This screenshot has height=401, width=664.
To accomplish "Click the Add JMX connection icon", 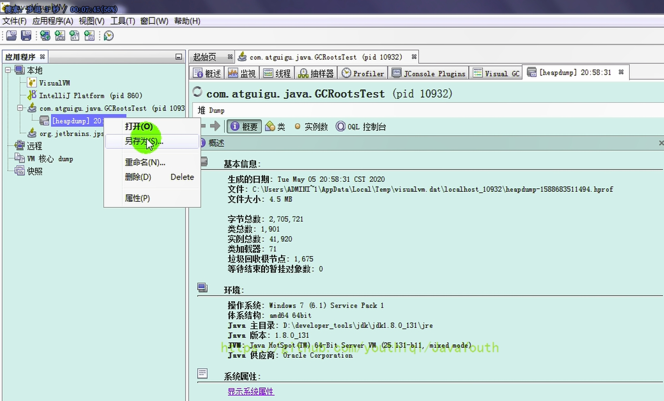I will click(60, 35).
